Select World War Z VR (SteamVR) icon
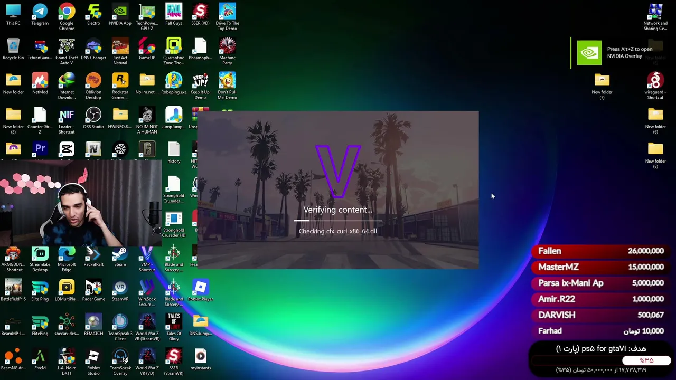Image resolution: width=676 pixels, height=380 pixels. click(x=147, y=327)
